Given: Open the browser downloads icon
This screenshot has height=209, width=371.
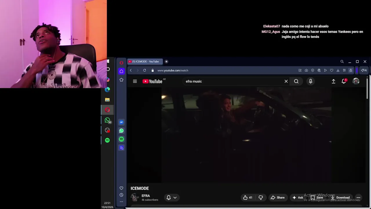Looking at the screenshot, I should click(338, 70).
